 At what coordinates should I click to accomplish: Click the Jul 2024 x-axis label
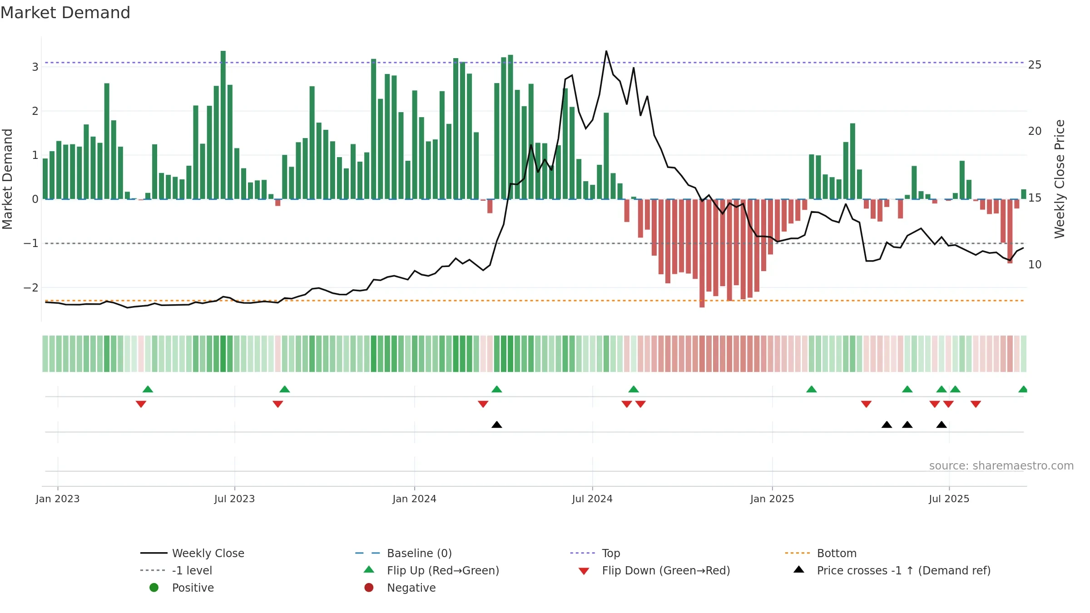pos(592,499)
